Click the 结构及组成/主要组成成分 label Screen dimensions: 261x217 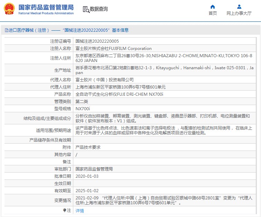pyautogui.click(x=47, y=118)
